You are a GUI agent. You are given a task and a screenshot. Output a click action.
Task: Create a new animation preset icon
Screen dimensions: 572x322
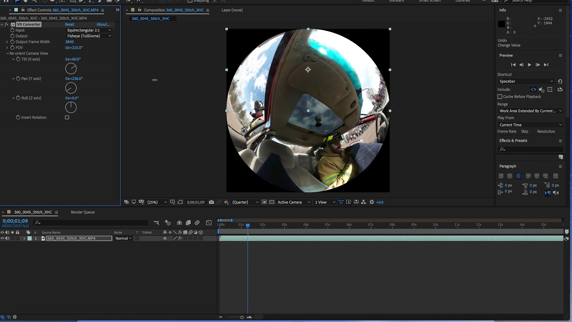pos(561,157)
